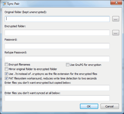Enable Encrypt filenames checkbox

click(6, 64)
